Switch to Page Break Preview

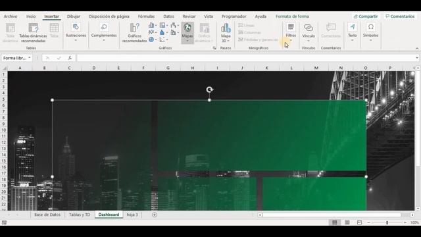click(x=359, y=223)
